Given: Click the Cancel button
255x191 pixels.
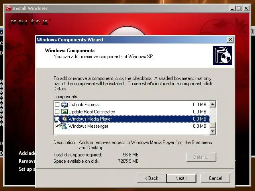Looking at the screenshot, I should point(215,178).
